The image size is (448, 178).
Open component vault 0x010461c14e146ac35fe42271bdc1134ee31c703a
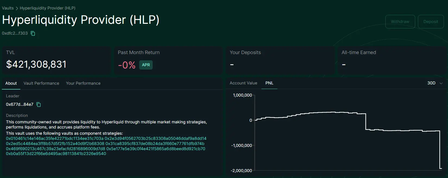(55, 139)
